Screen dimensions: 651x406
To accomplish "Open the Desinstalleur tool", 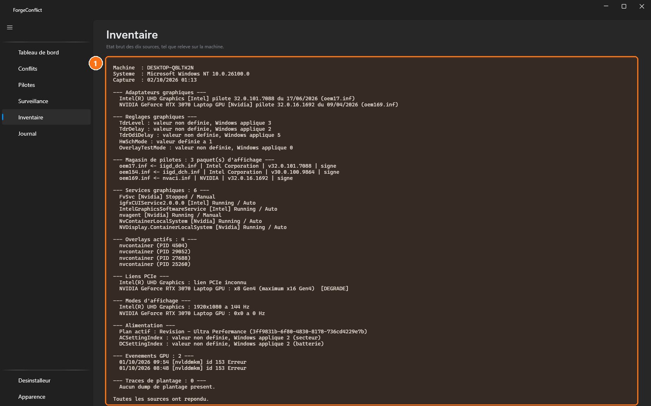I will [x=46, y=380].
